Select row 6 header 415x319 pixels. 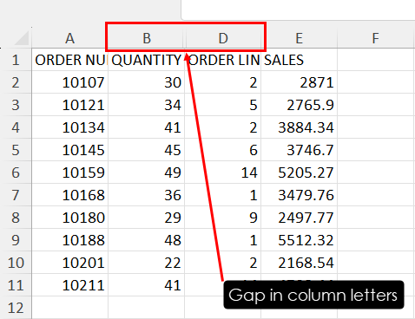(x=16, y=173)
